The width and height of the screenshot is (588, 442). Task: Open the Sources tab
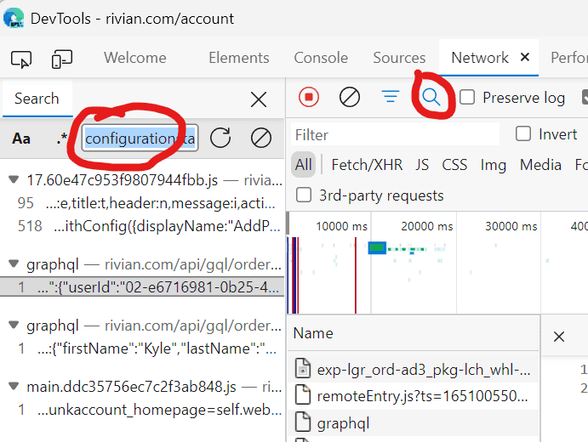(399, 58)
